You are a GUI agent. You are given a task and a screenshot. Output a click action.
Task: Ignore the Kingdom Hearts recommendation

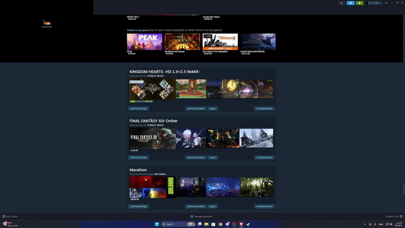click(x=213, y=109)
